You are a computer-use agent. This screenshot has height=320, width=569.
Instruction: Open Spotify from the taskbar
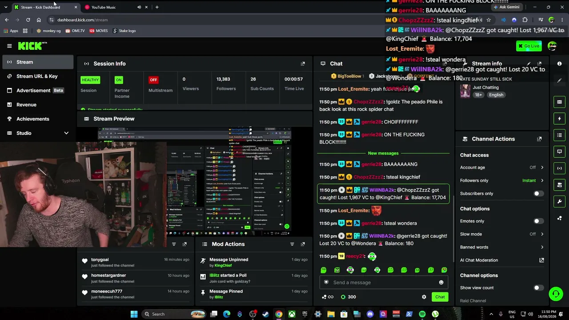[x=422, y=314]
